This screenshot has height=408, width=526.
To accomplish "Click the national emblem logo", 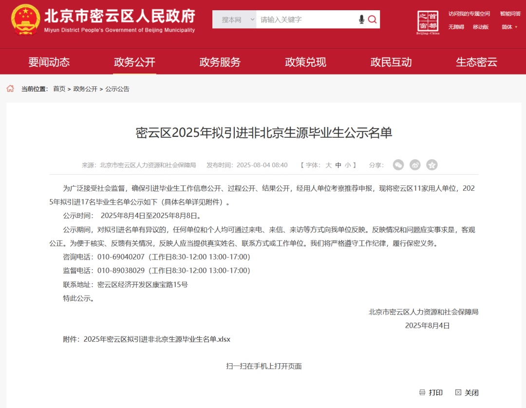I will point(25,20).
